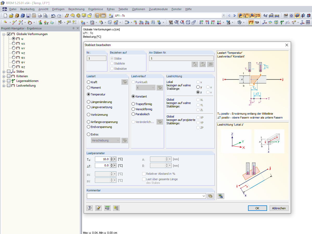Click the help icon in dialog footer

click(x=90, y=208)
